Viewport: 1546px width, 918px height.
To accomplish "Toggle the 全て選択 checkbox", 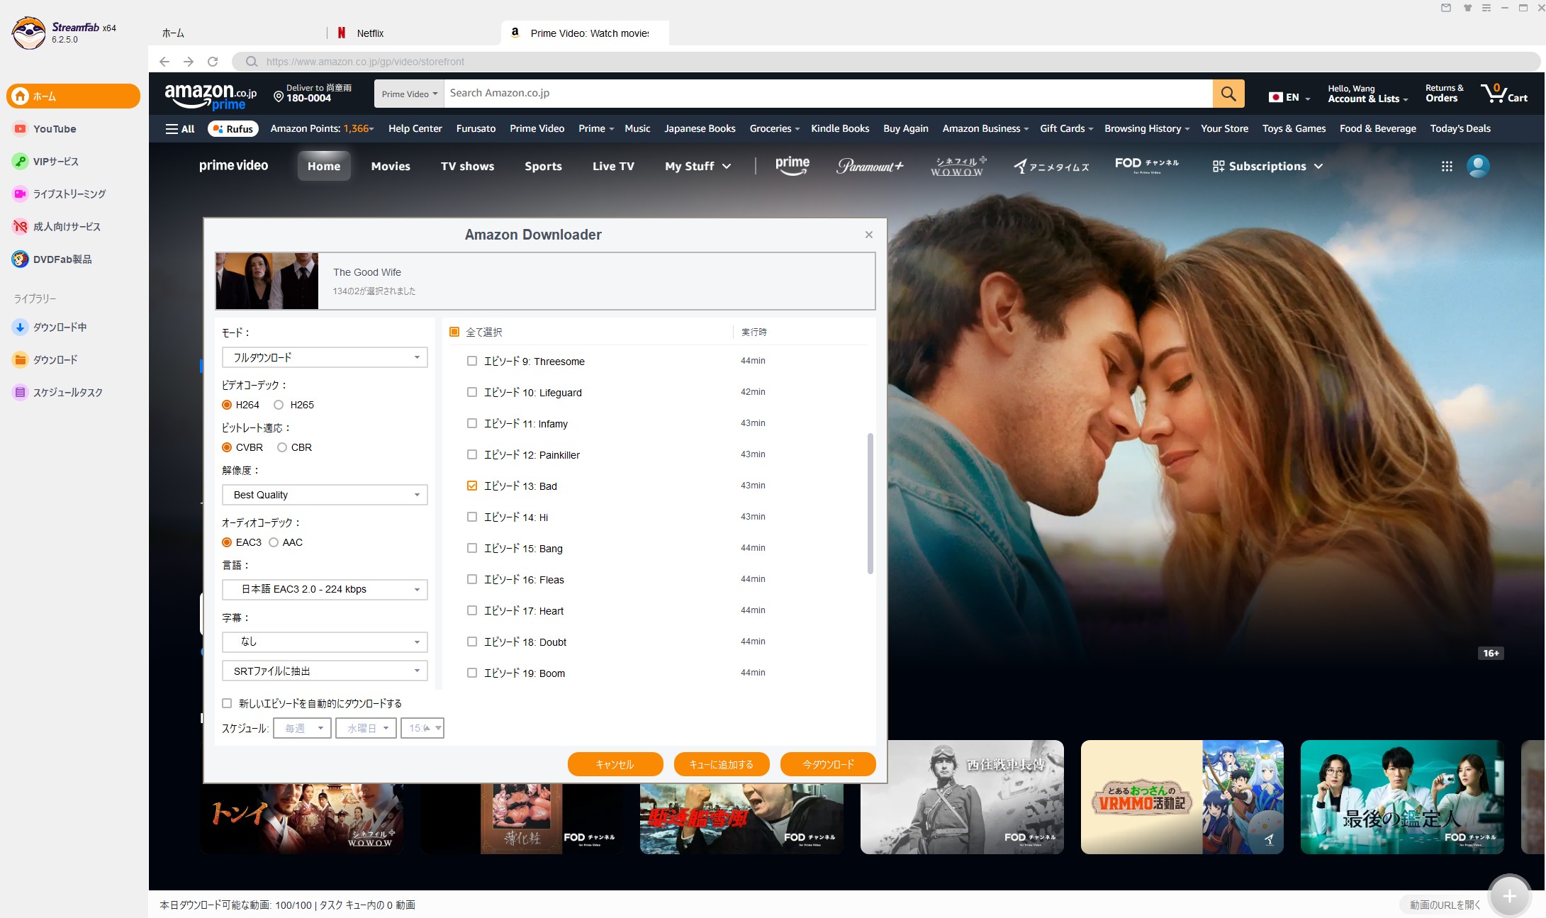I will [x=454, y=332].
